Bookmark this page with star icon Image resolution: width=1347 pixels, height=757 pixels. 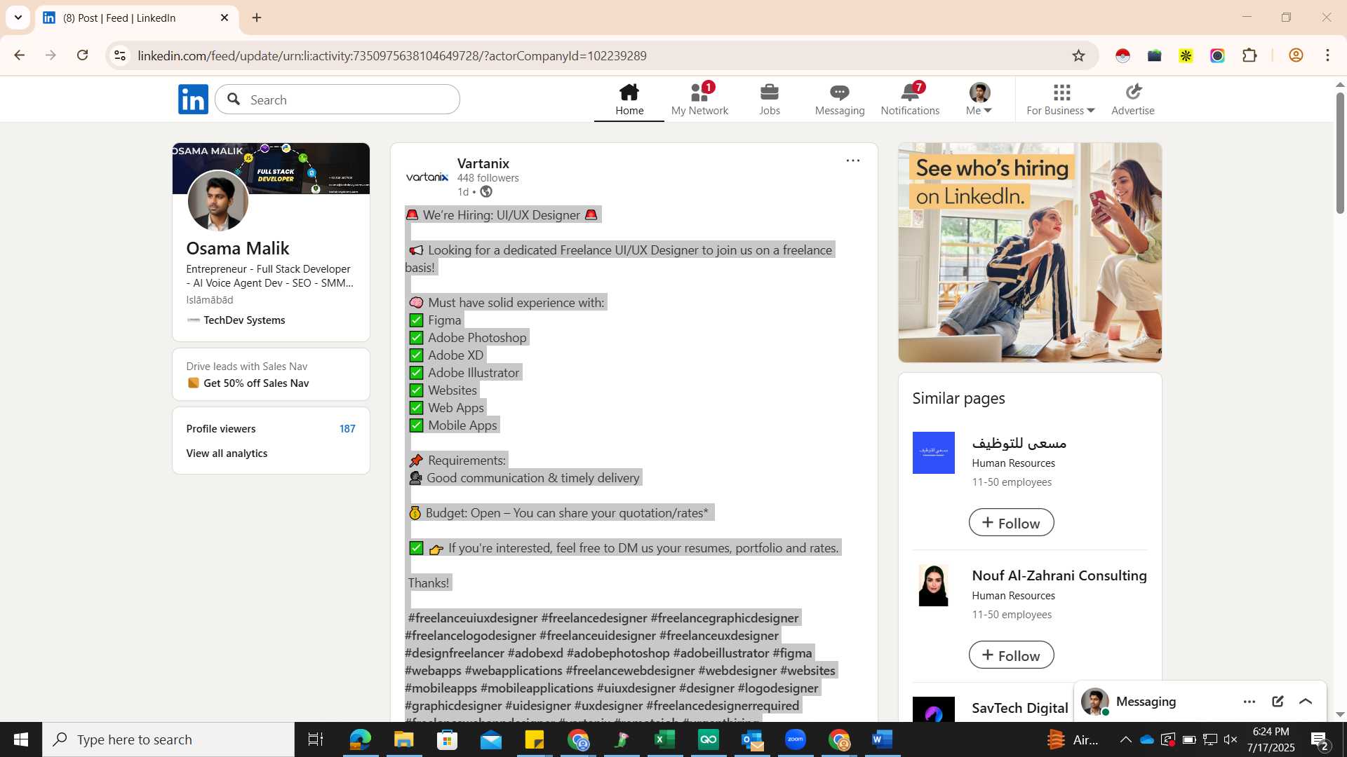[x=1078, y=55]
